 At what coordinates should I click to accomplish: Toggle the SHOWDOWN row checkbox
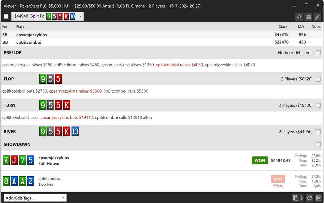click(318, 144)
